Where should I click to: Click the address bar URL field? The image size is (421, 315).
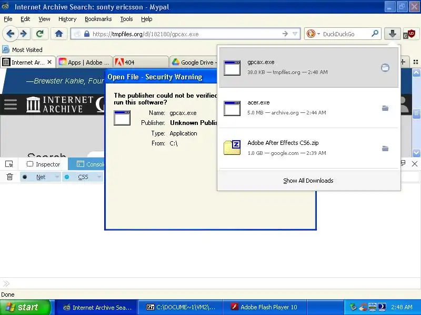(x=185, y=34)
